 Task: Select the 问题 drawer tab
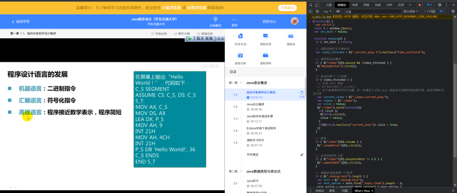point(345,191)
